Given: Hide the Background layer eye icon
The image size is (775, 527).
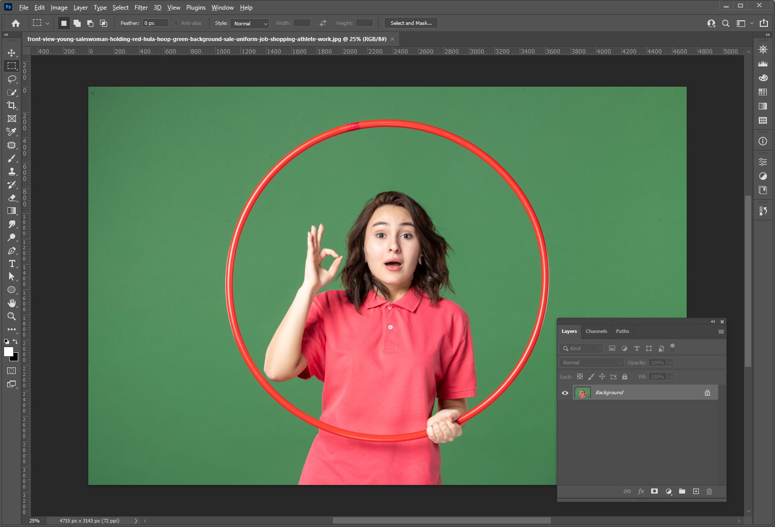Looking at the screenshot, I should coord(565,393).
